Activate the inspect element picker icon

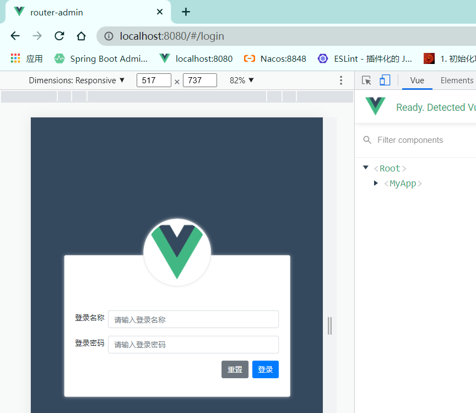(366, 81)
